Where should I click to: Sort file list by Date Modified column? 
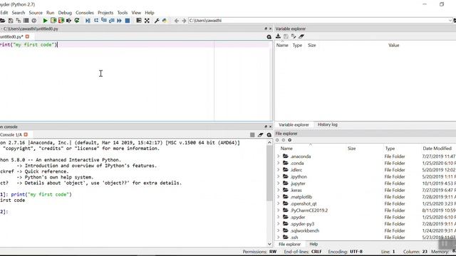tap(437, 149)
